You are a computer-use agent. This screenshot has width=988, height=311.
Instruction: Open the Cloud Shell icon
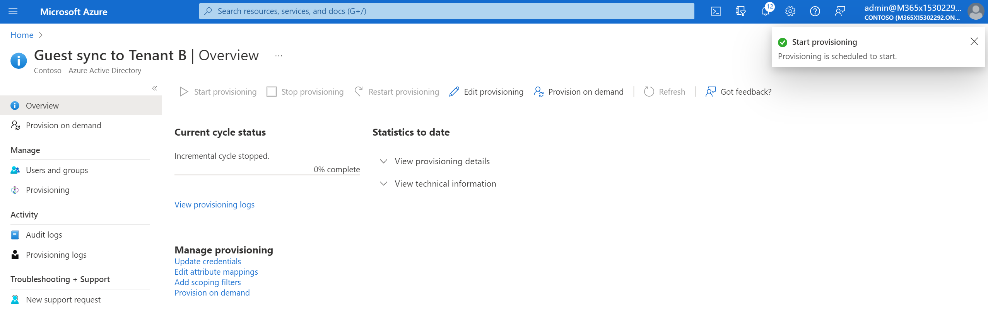(716, 12)
